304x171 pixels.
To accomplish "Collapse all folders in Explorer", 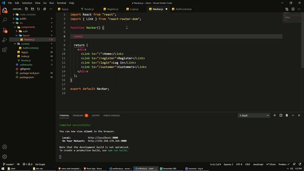I will (x=45, y=9).
